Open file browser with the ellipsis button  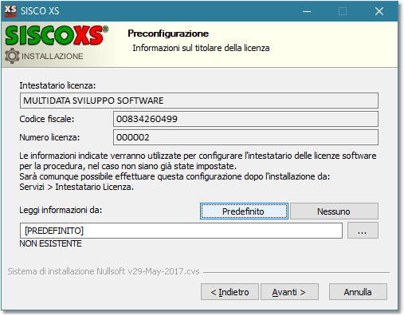click(x=363, y=231)
